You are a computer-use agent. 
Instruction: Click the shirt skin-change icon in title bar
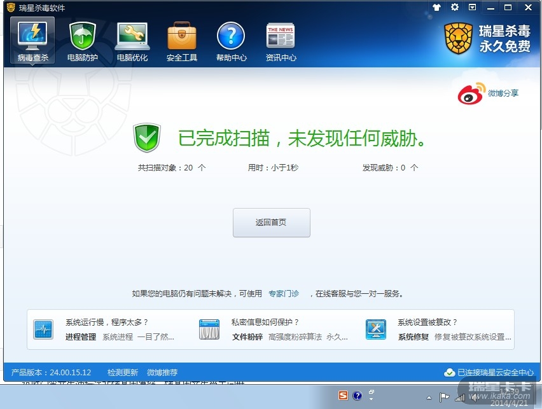click(436, 7)
